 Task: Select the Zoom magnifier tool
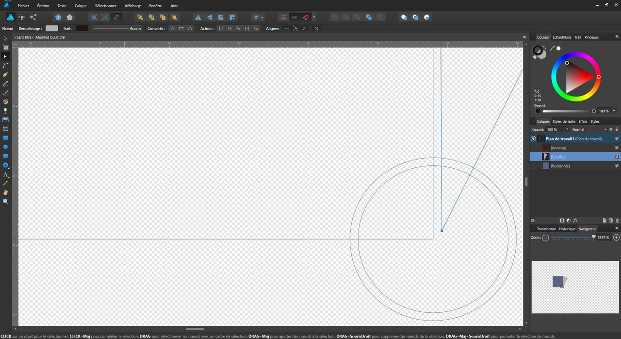tap(5, 201)
